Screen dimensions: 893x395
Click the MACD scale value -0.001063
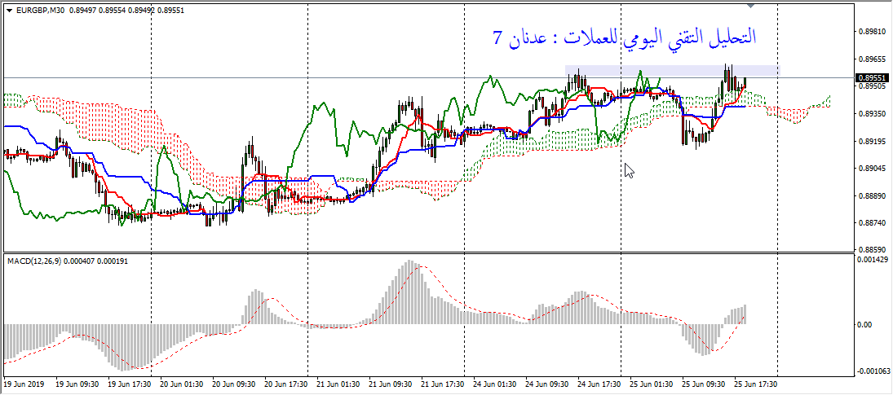872,371
